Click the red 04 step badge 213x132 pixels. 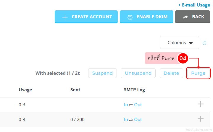coord(183,58)
